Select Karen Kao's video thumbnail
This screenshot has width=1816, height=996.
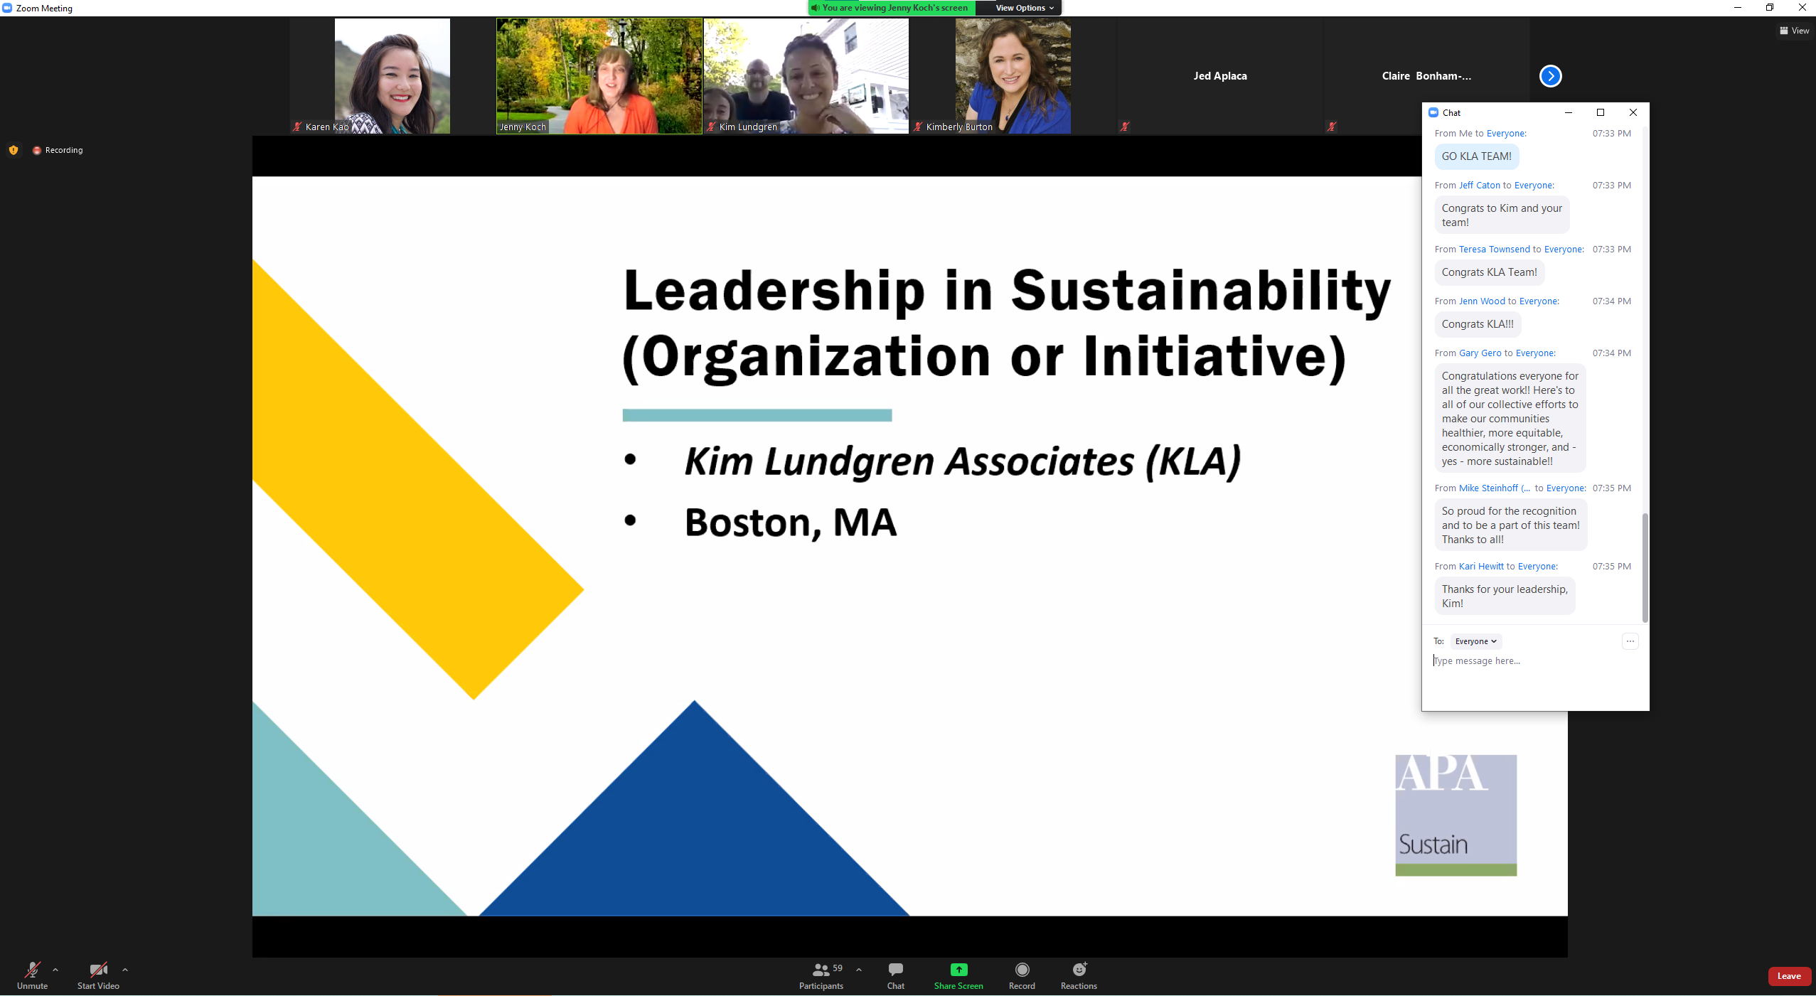392,76
